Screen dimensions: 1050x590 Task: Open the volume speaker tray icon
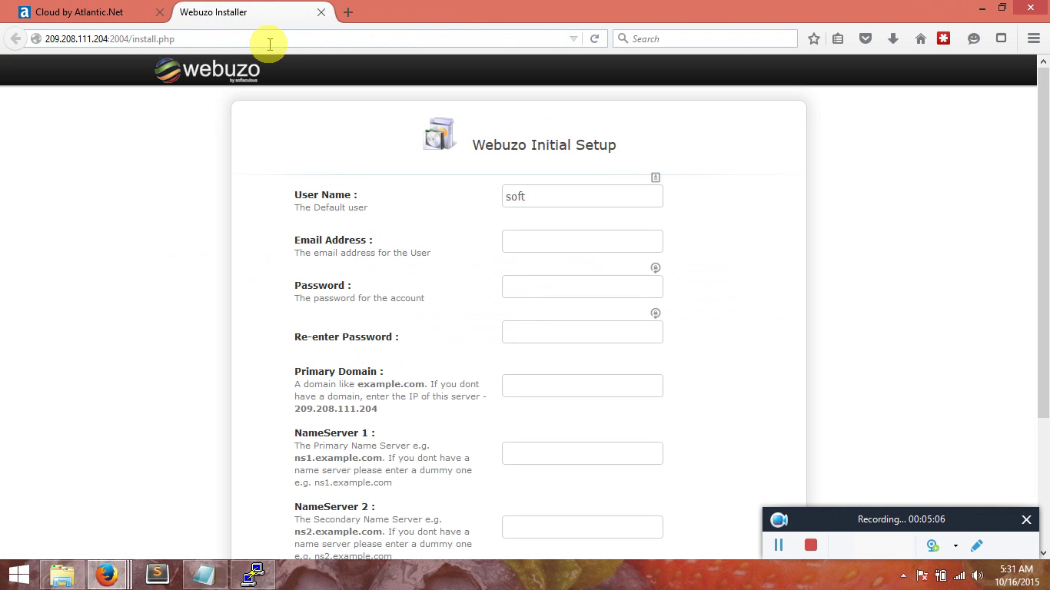(978, 575)
